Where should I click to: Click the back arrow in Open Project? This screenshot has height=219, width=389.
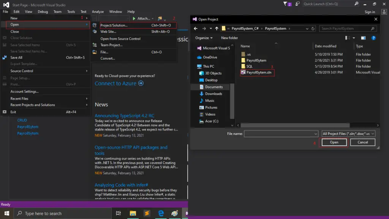click(x=196, y=28)
